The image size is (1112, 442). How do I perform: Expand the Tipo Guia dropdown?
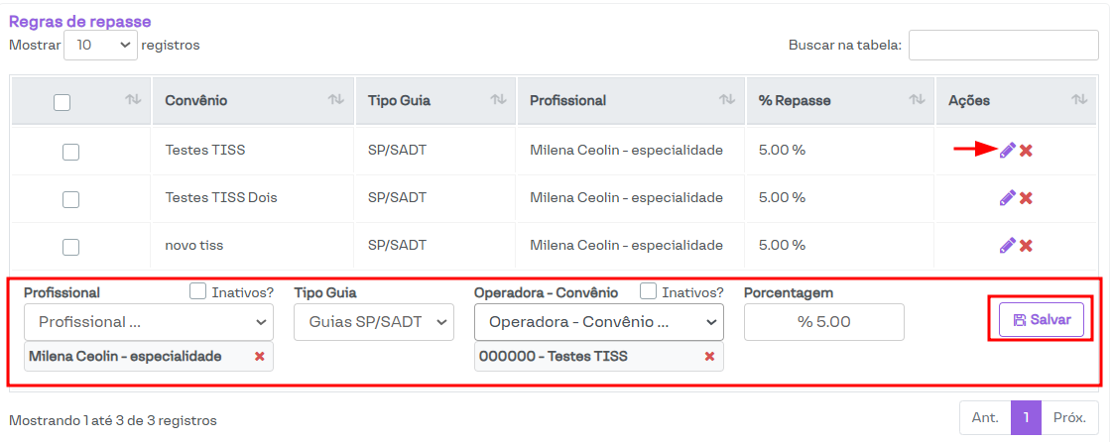pyautogui.click(x=373, y=322)
